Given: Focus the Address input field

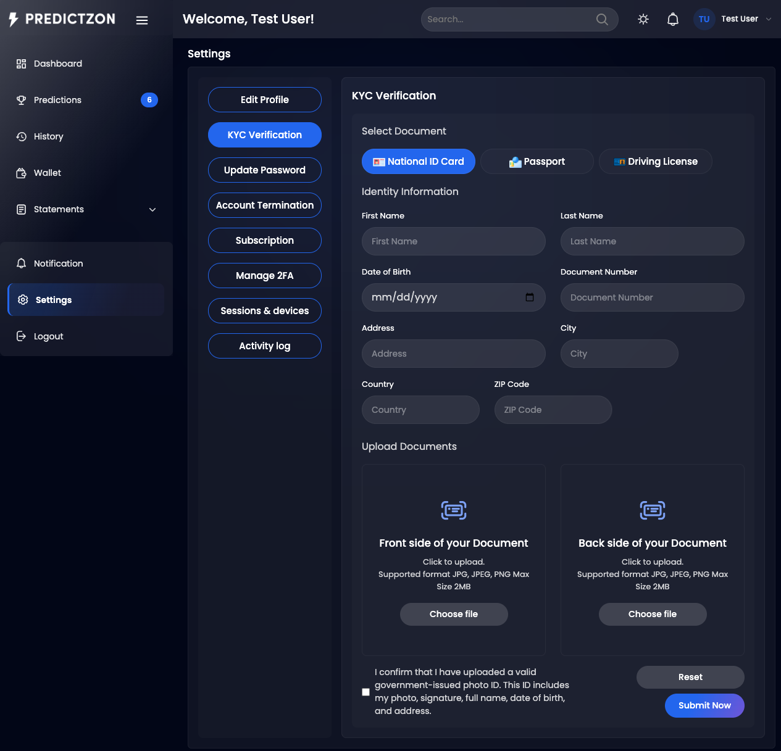Looking at the screenshot, I should (454, 354).
